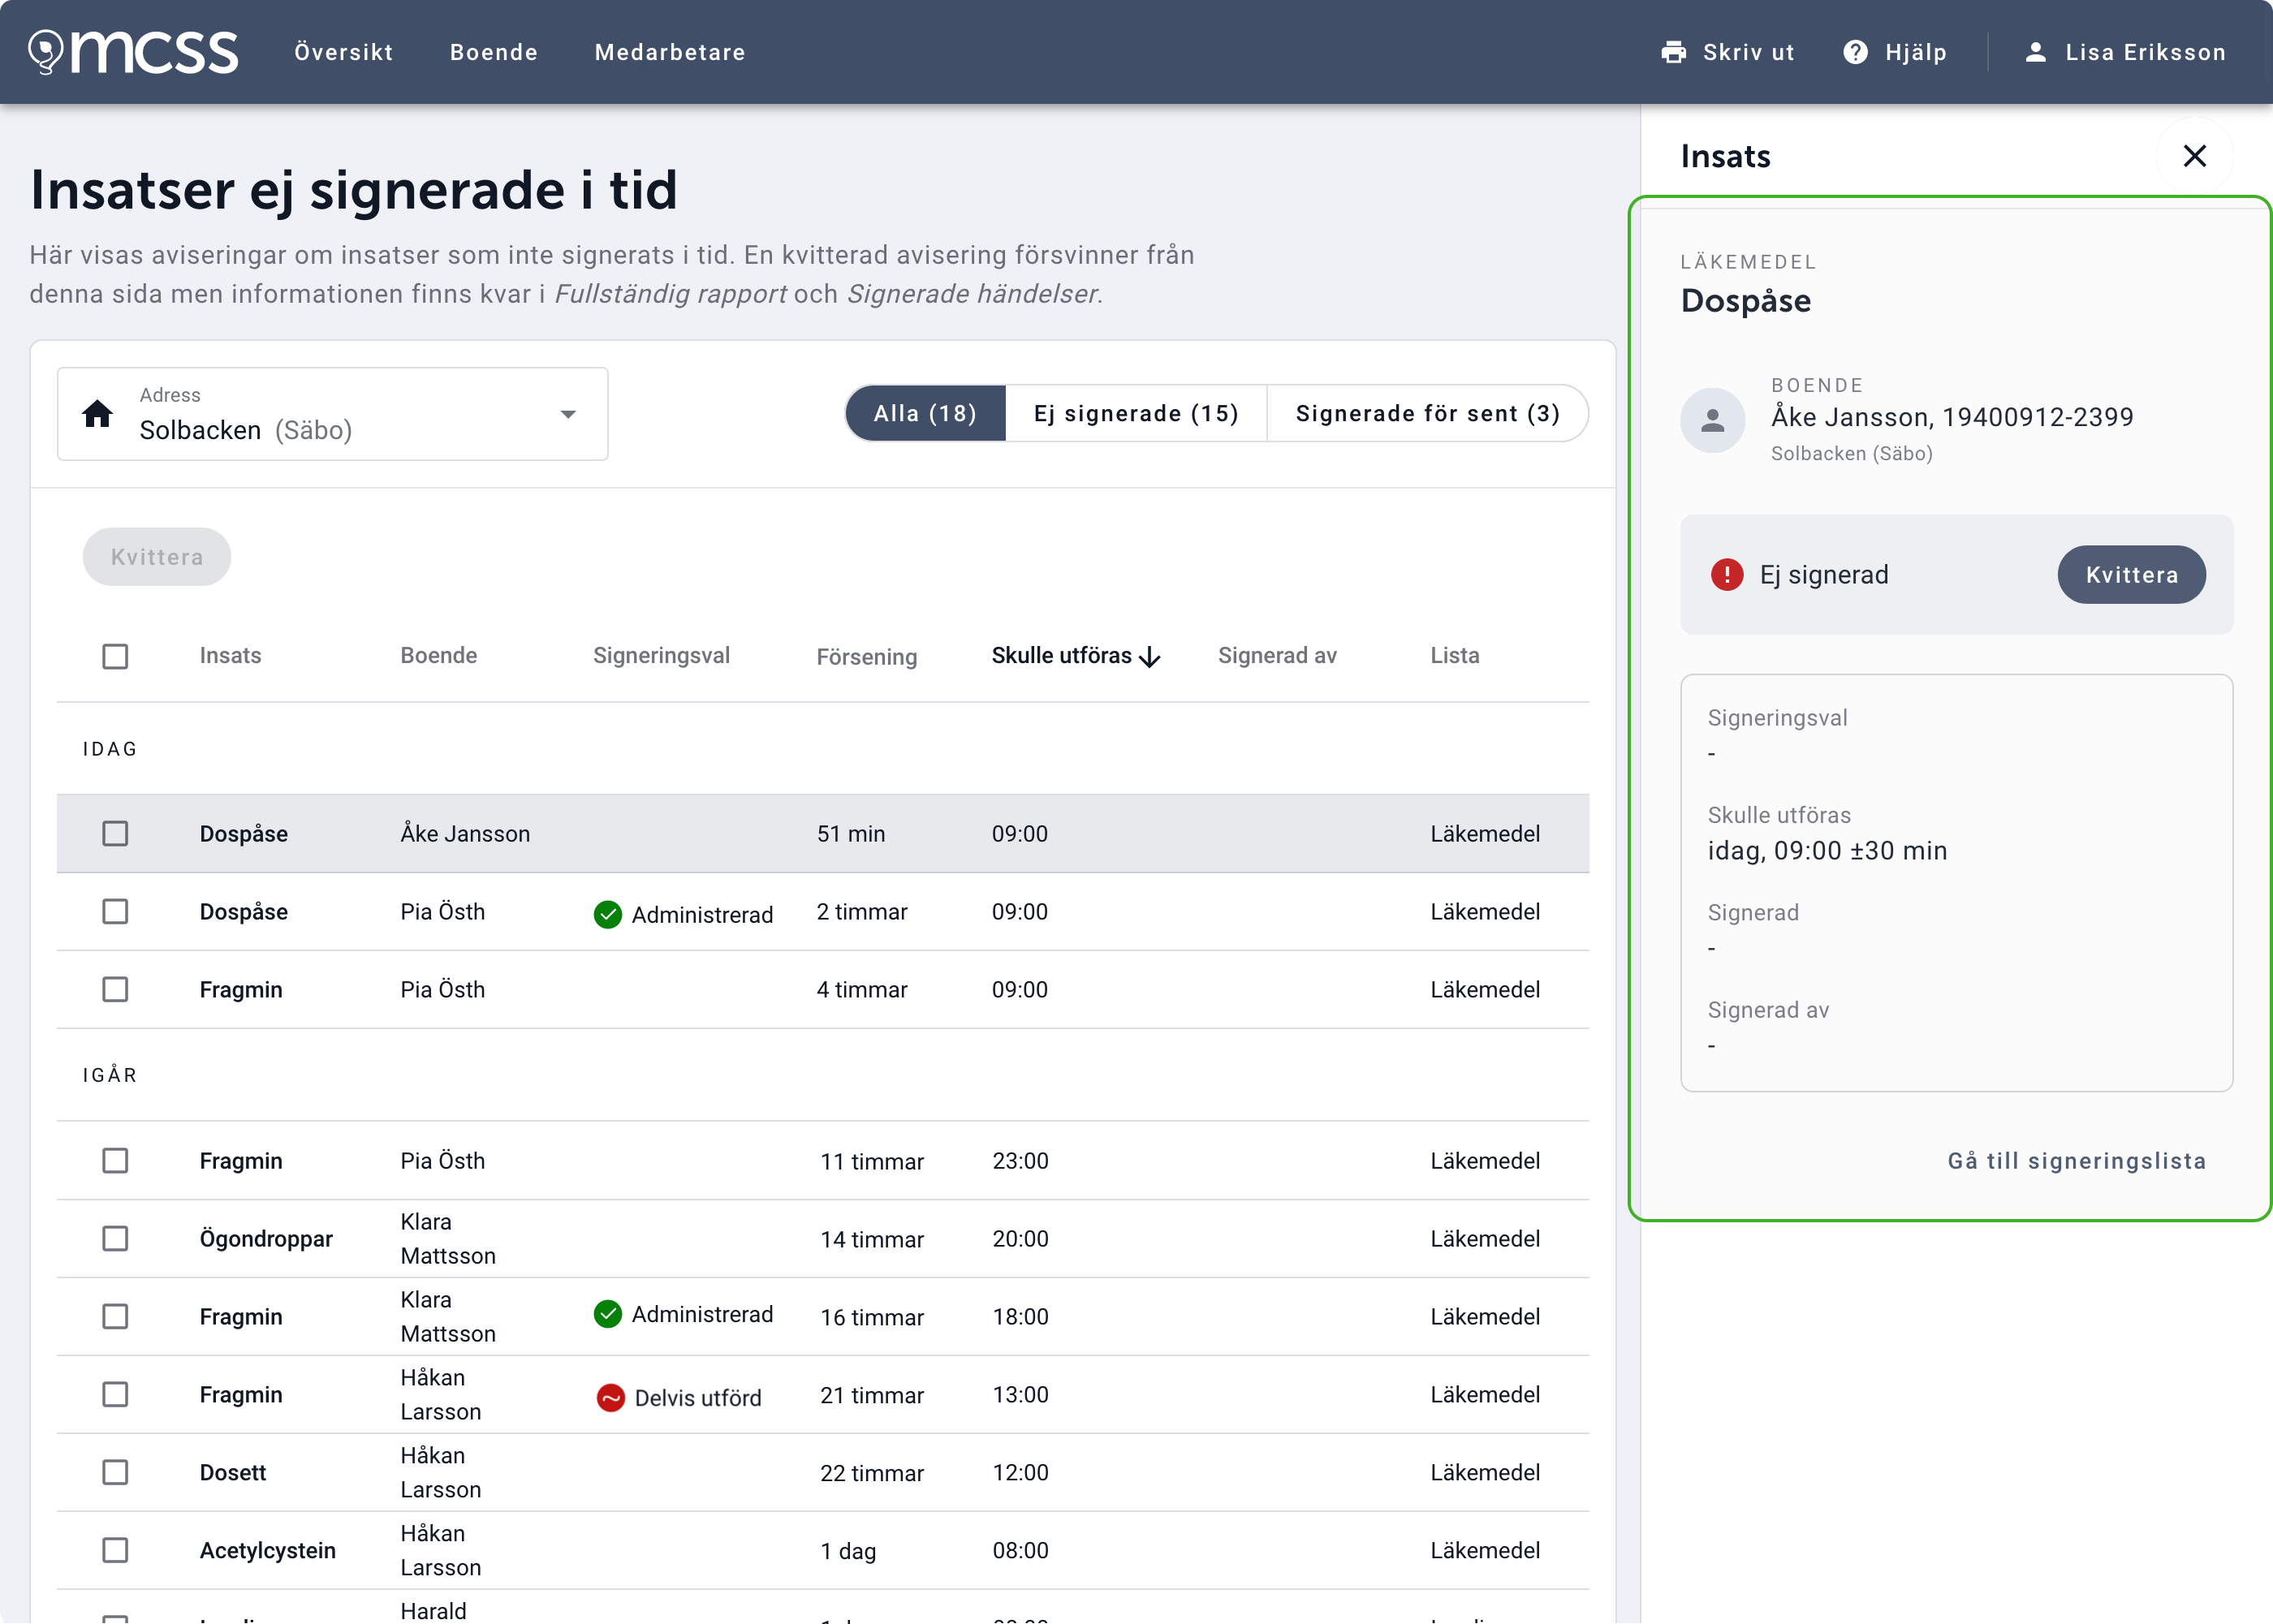Click the resident avatar icon for Åke Jansson
Viewport: 2273px width, 1624px height.
click(1712, 420)
